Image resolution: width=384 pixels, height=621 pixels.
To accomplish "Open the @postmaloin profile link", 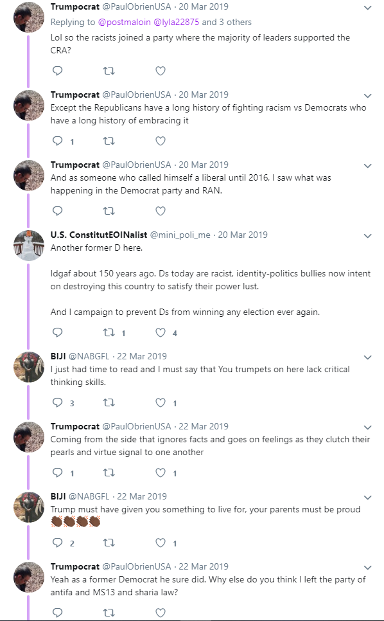I will point(124,22).
